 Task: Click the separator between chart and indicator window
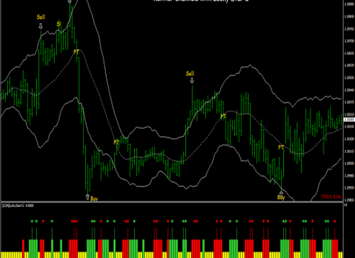coord(172,202)
